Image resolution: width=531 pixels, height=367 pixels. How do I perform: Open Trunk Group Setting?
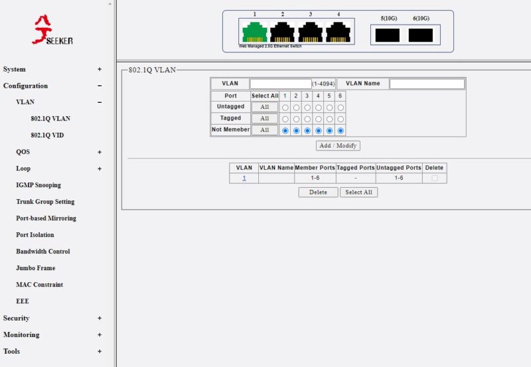[45, 202]
